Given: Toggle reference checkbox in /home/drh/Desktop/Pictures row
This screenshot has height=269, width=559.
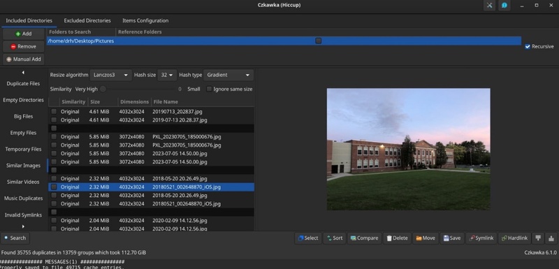Looking at the screenshot, I should tap(319, 41).
